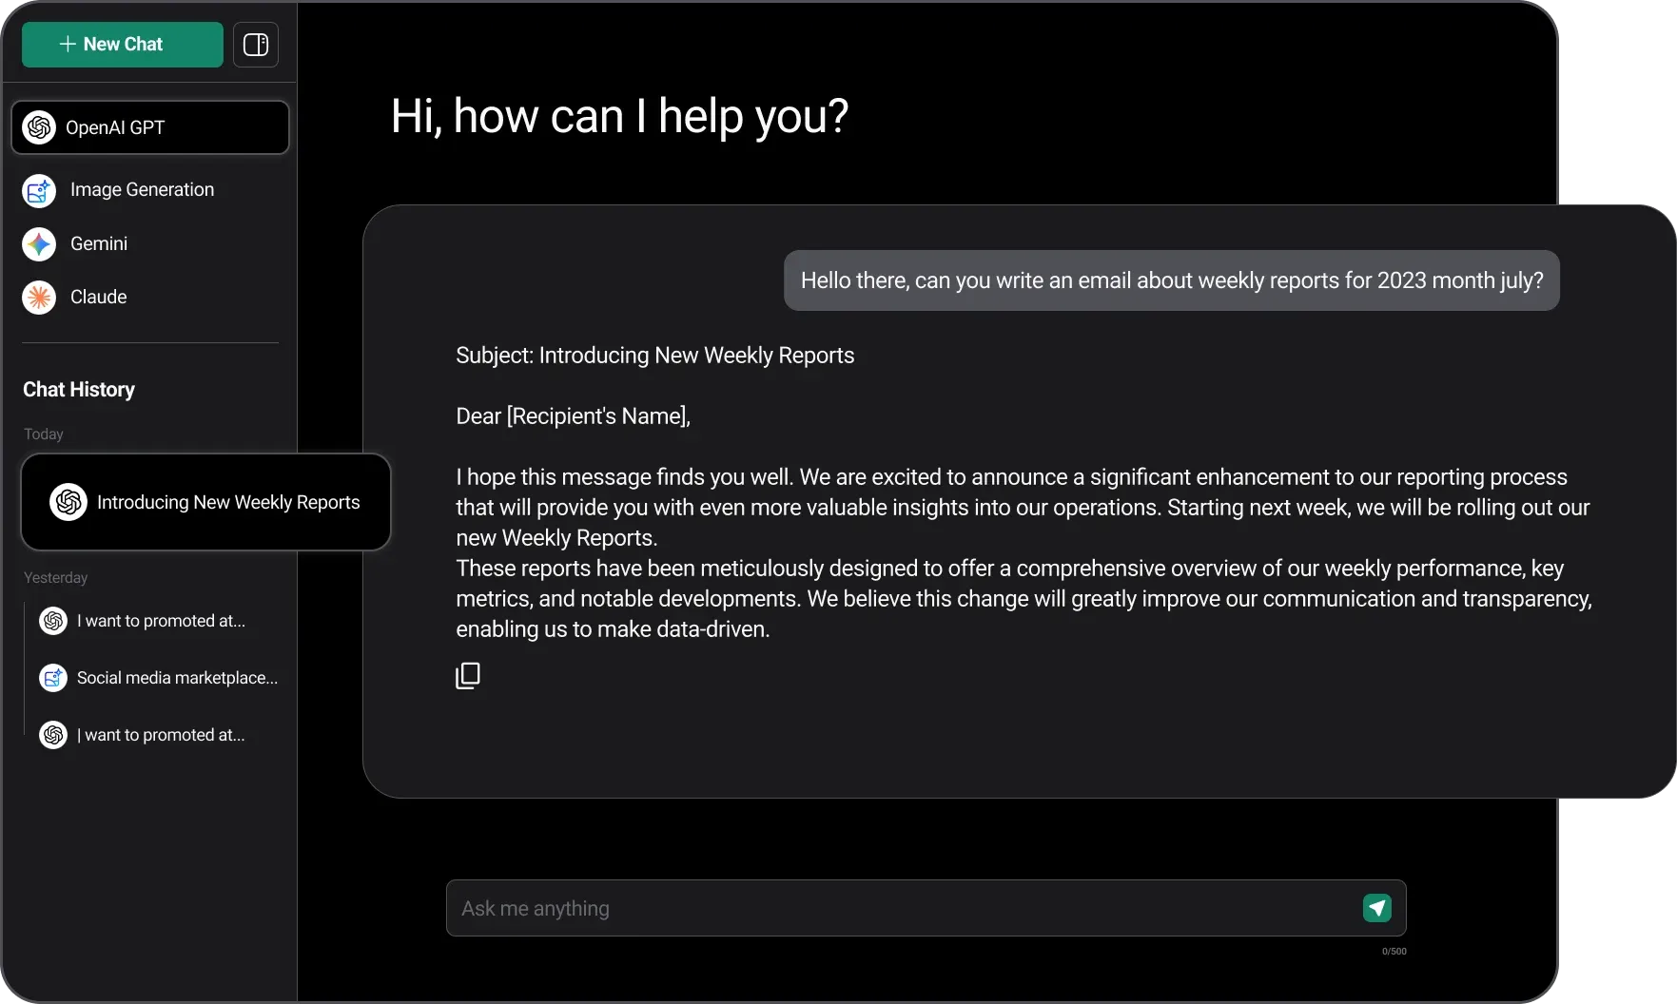The height and width of the screenshot is (1004, 1677).
Task: Click the Image Generation icon
Action: coord(39,190)
